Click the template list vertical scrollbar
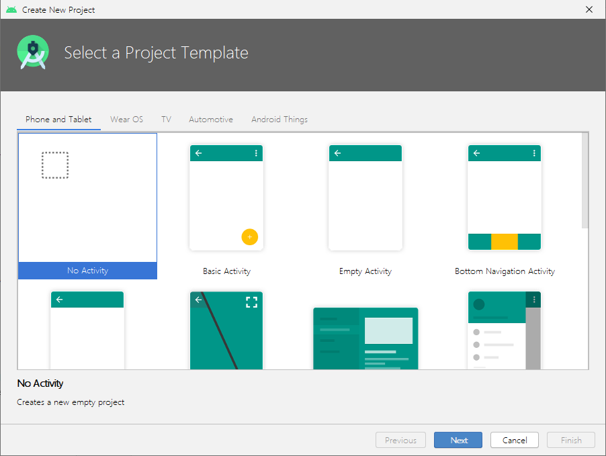The image size is (606, 456). pyautogui.click(x=585, y=181)
